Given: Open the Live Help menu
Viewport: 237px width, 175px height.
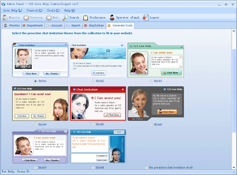Looking at the screenshot, I should (x=13, y=10).
